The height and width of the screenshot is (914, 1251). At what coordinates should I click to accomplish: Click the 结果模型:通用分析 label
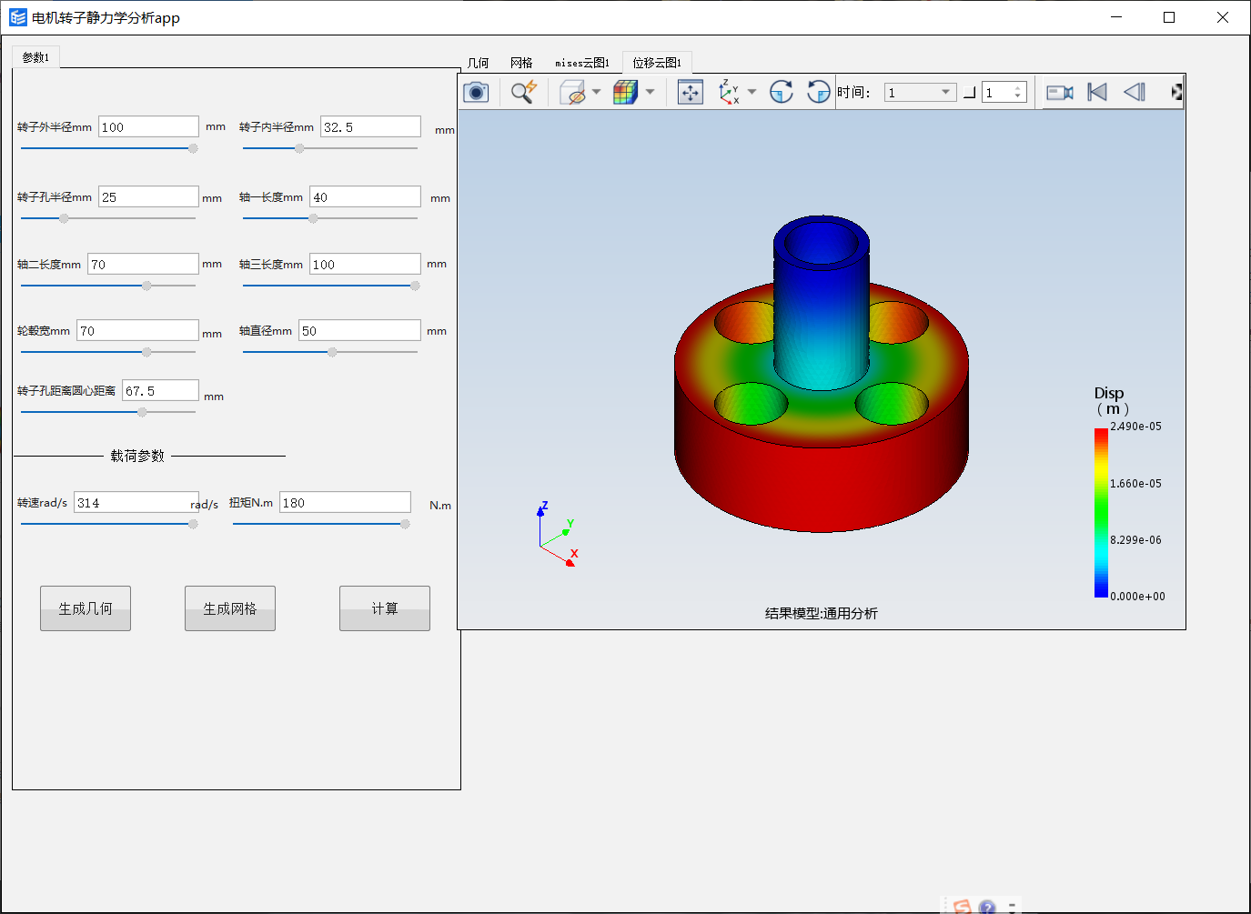click(822, 614)
